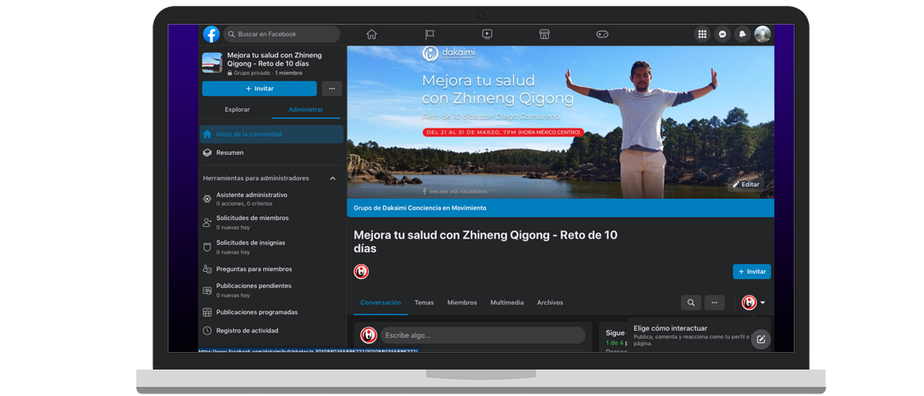Open Asistente administrativo
The image size is (924, 396).
coord(271,199)
